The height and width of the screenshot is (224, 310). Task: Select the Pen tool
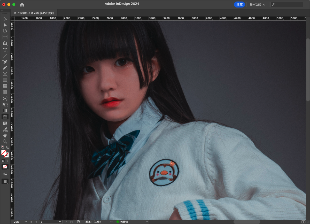click(x=5, y=62)
